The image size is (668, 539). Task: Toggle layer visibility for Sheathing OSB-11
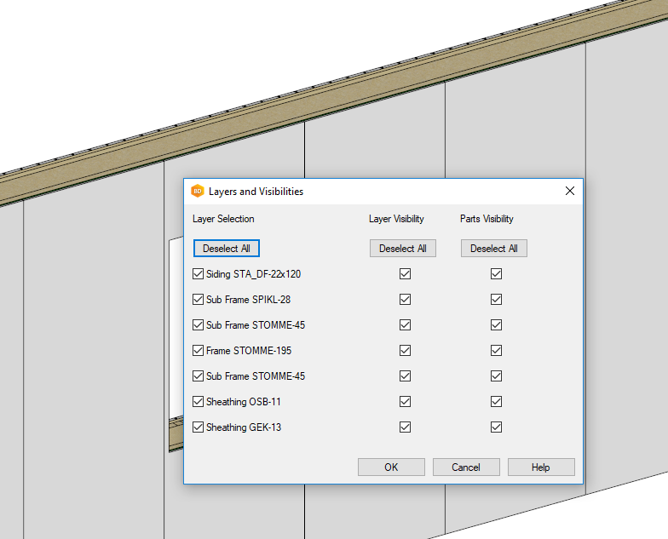pos(405,402)
